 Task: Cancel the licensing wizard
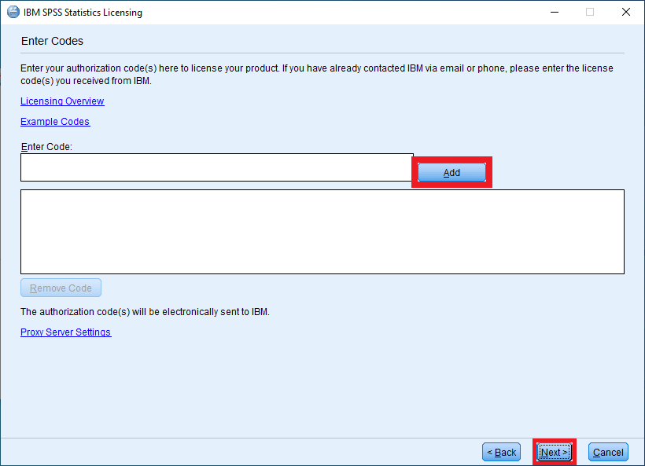tap(608, 452)
